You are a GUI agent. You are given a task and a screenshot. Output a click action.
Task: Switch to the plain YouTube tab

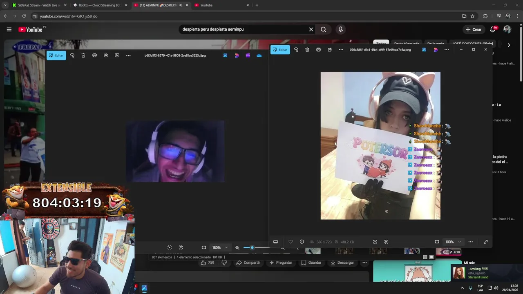[x=221, y=5]
